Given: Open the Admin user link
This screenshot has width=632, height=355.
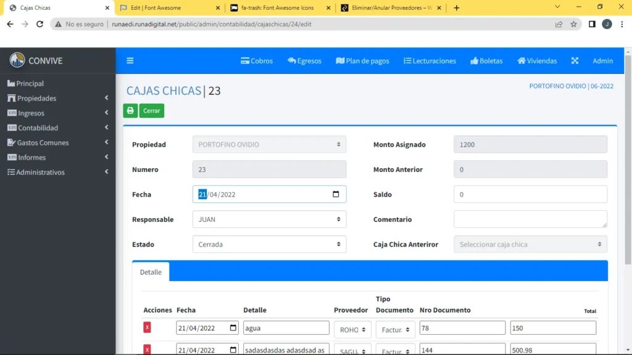Looking at the screenshot, I should pyautogui.click(x=602, y=61).
